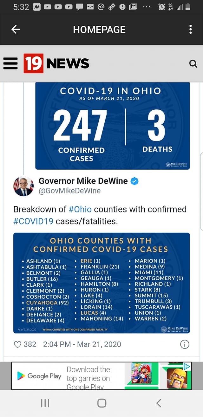
Task: Tap the 19 News logo
Action: pyautogui.click(x=56, y=63)
